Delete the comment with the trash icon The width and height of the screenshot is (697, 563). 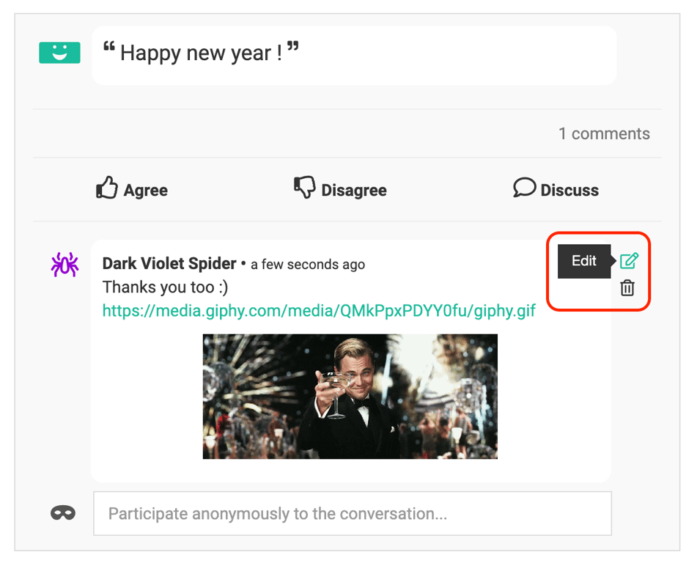pyautogui.click(x=627, y=287)
